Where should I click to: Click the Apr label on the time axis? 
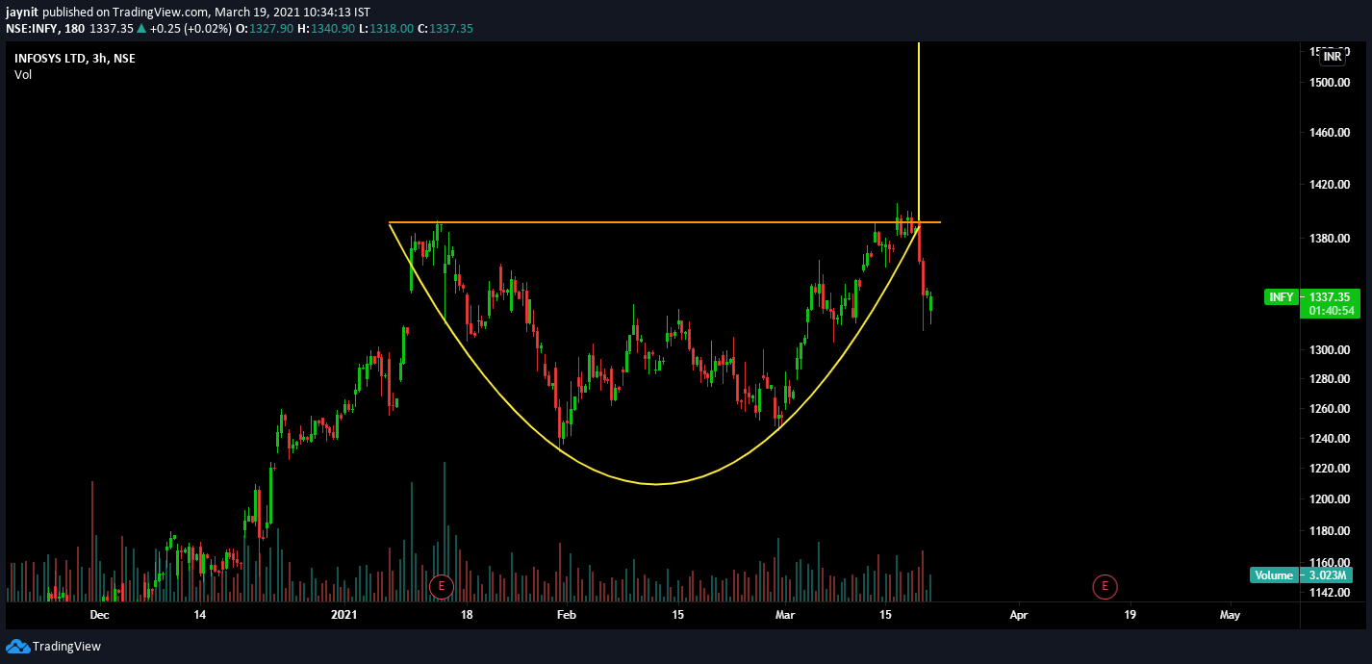tap(1019, 614)
